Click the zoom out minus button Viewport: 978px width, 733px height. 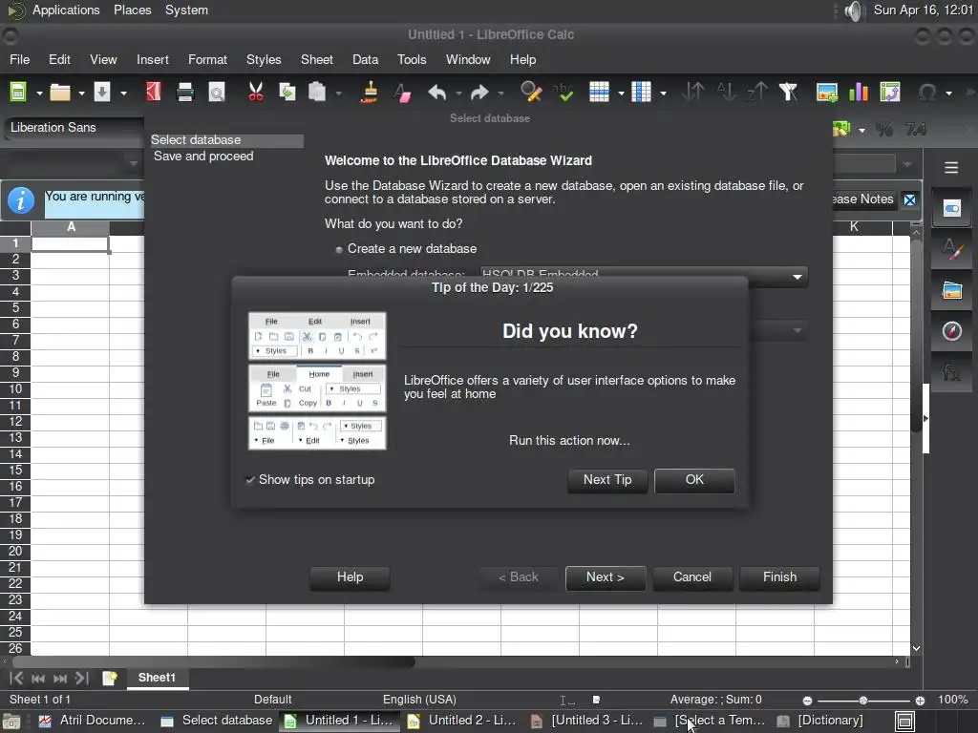807,701
